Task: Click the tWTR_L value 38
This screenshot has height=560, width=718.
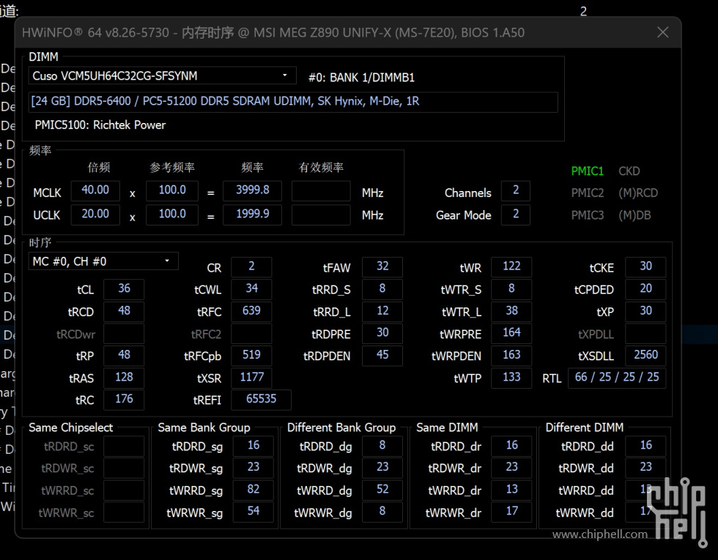Action: coord(511,311)
